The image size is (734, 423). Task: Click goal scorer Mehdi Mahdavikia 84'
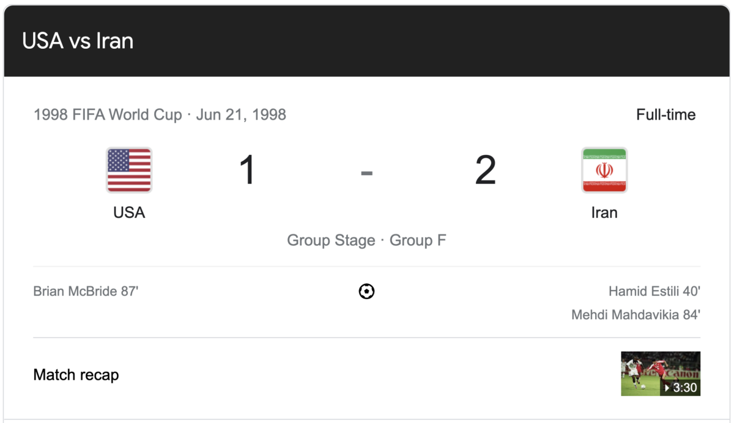636,315
